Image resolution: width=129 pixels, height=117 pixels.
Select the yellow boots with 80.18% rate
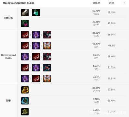point(25,90)
